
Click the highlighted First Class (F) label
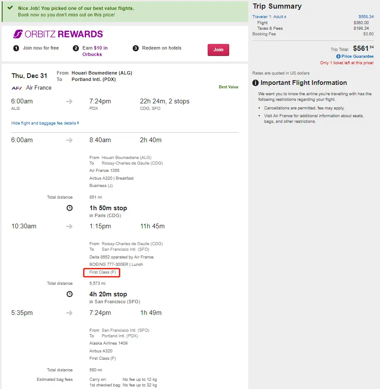[102, 272]
